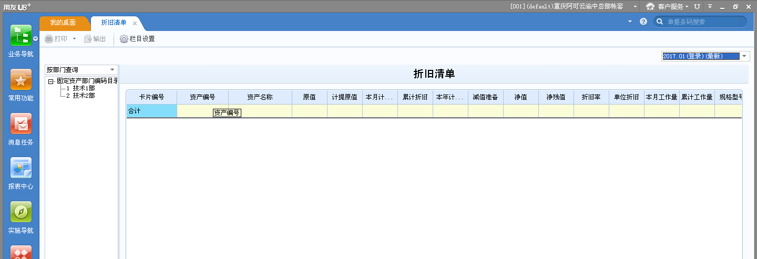Collapse the 固定资产部门编码目录 tree node
The image size is (757, 259).
pos(51,81)
